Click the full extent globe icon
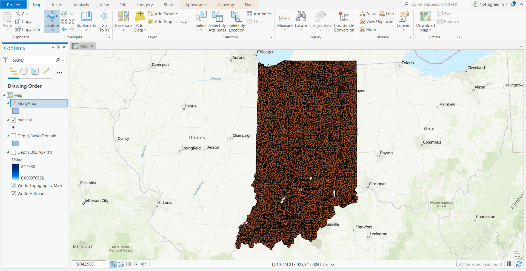 tap(64, 14)
